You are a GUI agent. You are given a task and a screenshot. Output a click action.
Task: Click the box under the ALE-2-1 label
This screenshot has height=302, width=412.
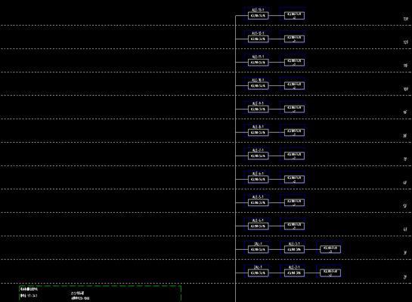(x=294, y=273)
